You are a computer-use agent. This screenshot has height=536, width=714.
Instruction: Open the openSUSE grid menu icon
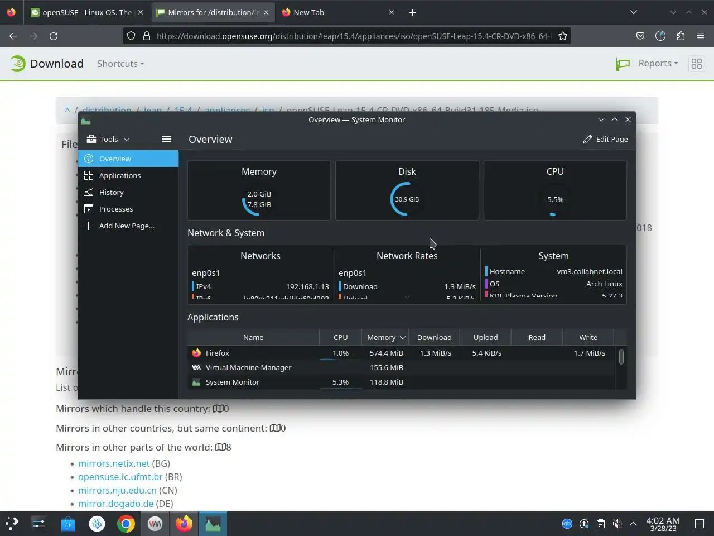point(697,64)
